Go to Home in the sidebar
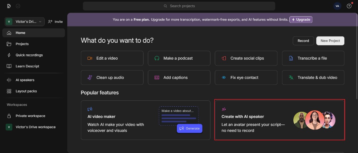 (x=33, y=33)
